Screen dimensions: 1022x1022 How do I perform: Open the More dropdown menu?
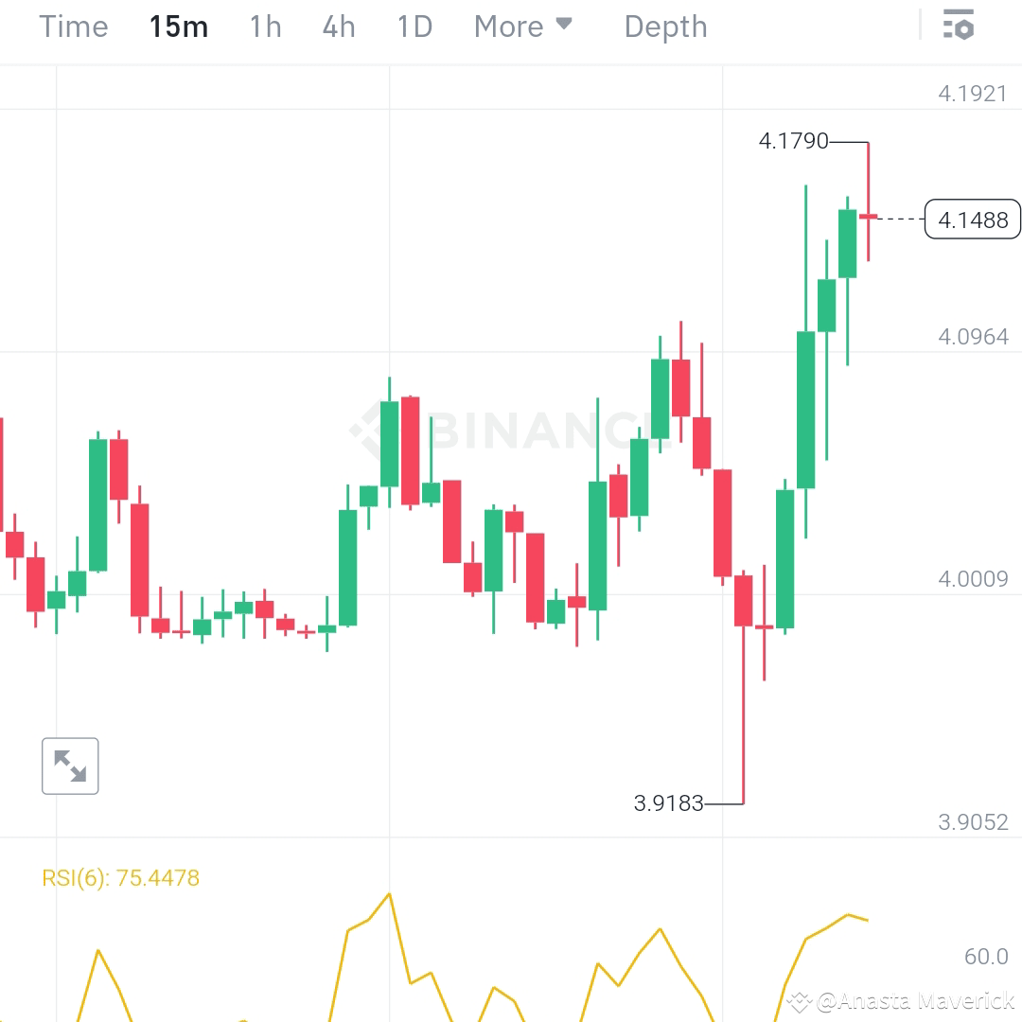tap(508, 26)
